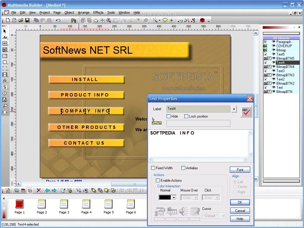Select BitmapBTN4 in object list
This screenshot has height=228, width=304.
[x=285, y=67]
